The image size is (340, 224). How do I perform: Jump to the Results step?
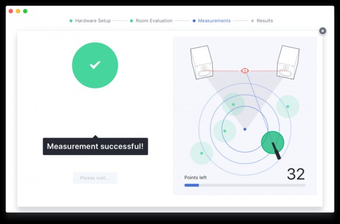[x=264, y=21]
